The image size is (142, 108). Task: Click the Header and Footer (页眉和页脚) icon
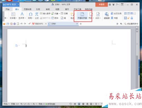tap(82, 14)
